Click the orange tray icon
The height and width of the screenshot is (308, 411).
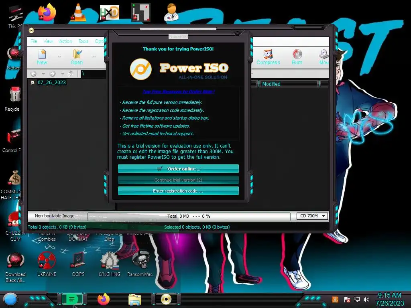[x=335, y=299]
